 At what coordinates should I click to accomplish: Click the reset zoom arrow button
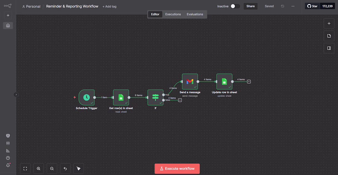tap(65, 169)
